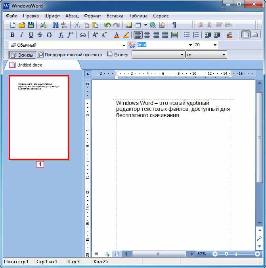Click the text highlight marker icon
The width and height of the screenshot is (266, 268).
[x=126, y=35]
